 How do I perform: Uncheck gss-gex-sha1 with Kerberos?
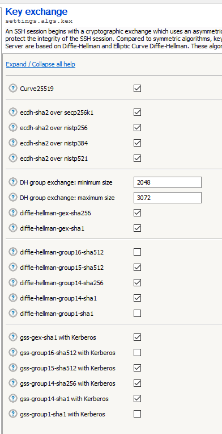coord(137,337)
